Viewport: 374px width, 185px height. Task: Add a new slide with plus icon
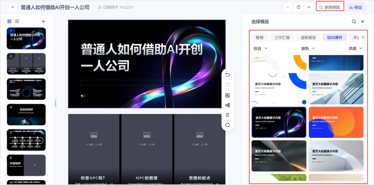click(43, 21)
